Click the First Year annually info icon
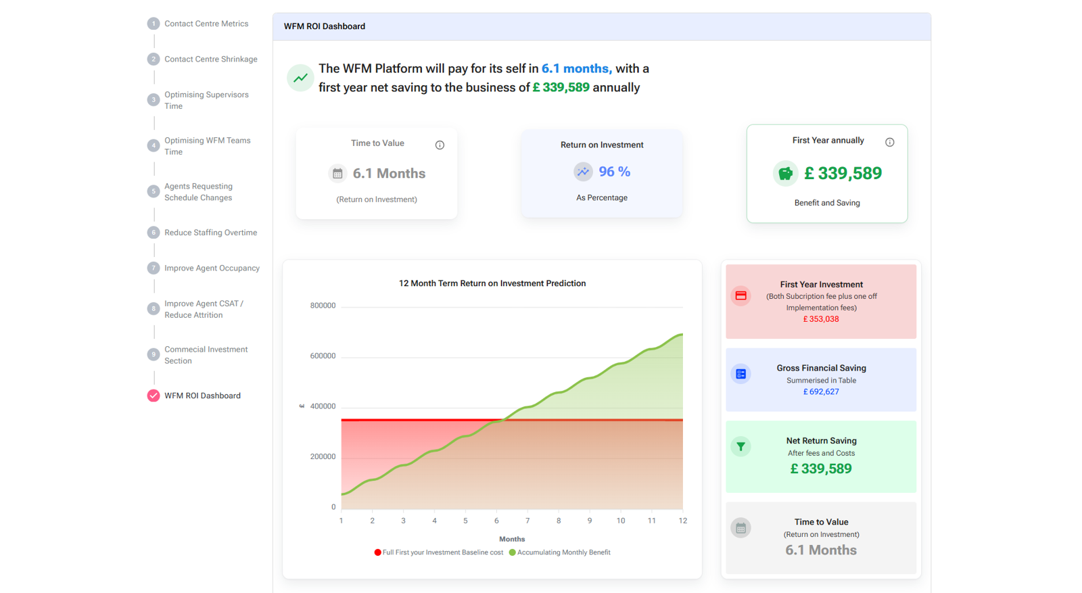The image size is (1082, 593). coord(889,142)
